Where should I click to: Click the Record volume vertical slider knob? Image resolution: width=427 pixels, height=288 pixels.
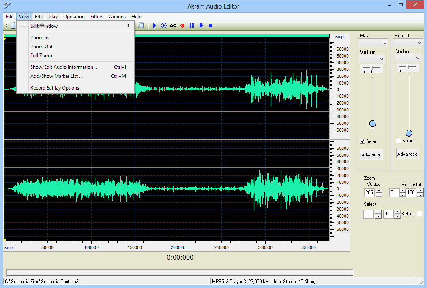(x=409, y=133)
